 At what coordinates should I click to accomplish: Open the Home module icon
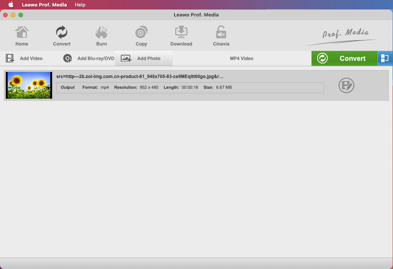(22, 32)
